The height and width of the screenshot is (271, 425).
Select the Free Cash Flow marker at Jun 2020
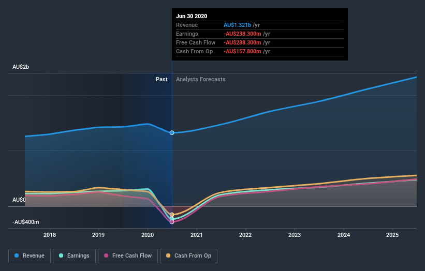pos(172,222)
